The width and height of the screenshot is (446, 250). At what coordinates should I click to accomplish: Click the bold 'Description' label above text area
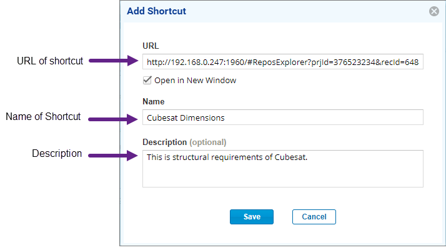click(x=164, y=142)
